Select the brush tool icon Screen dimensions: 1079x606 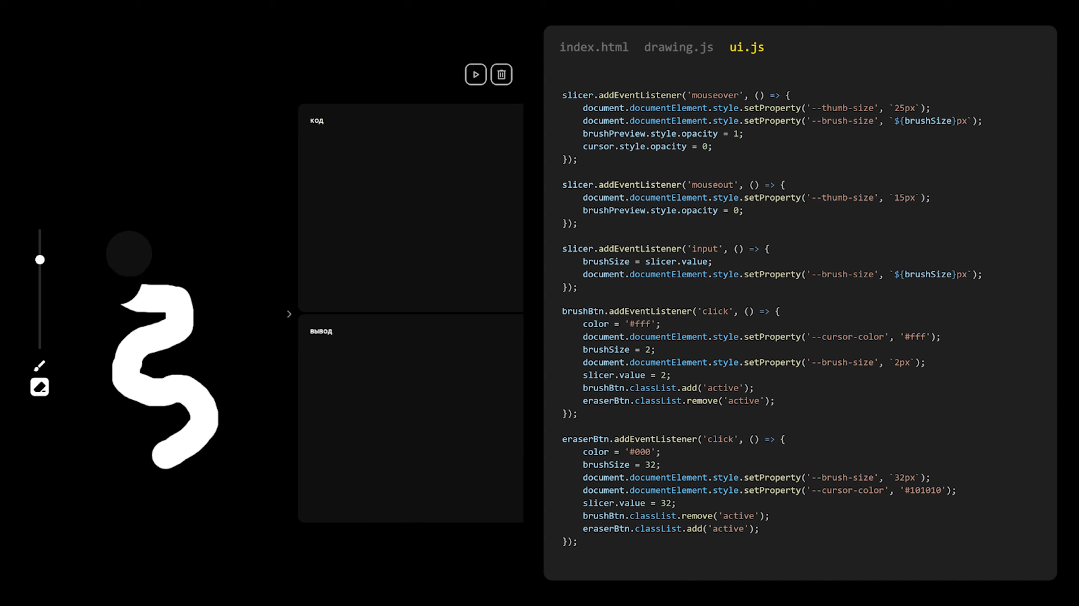click(x=40, y=366)
